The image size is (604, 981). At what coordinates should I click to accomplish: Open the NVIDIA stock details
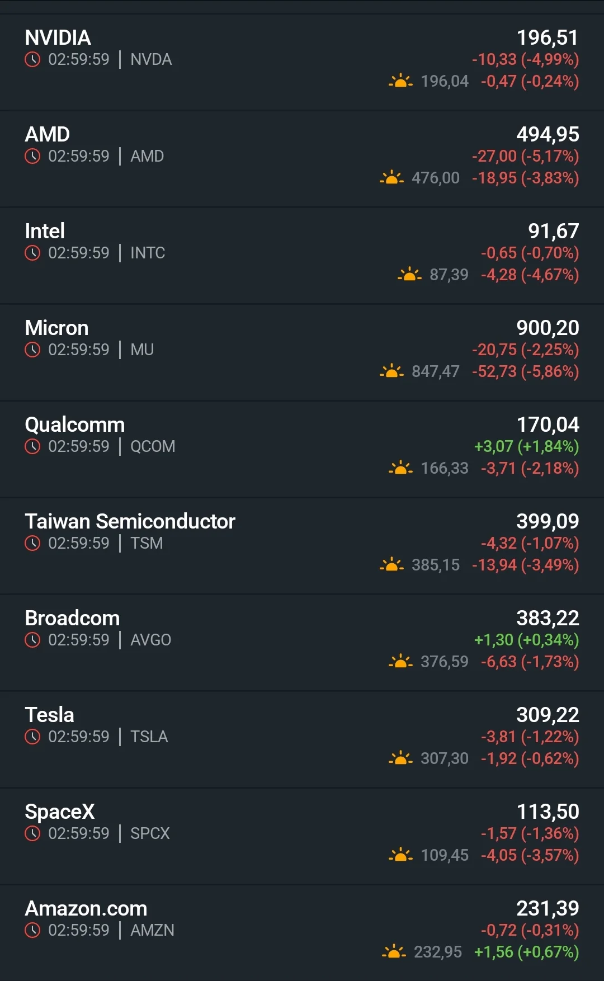pos(302,62)
